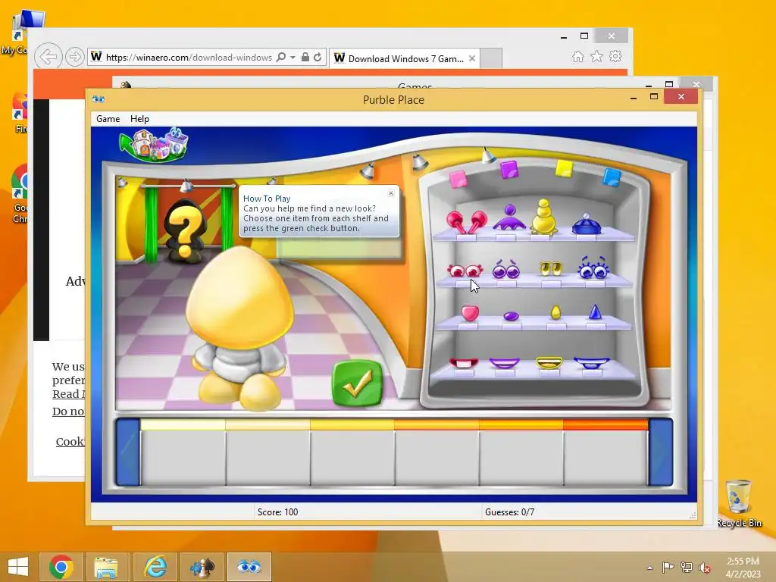Viewport: 776px width, 582px height.
Task: Open the IE Home button
Action: [x=577, y=57]
